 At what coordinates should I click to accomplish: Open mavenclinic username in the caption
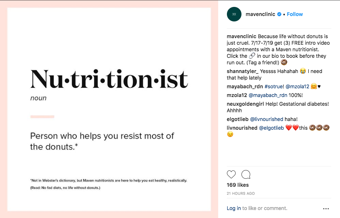point(241,36)
